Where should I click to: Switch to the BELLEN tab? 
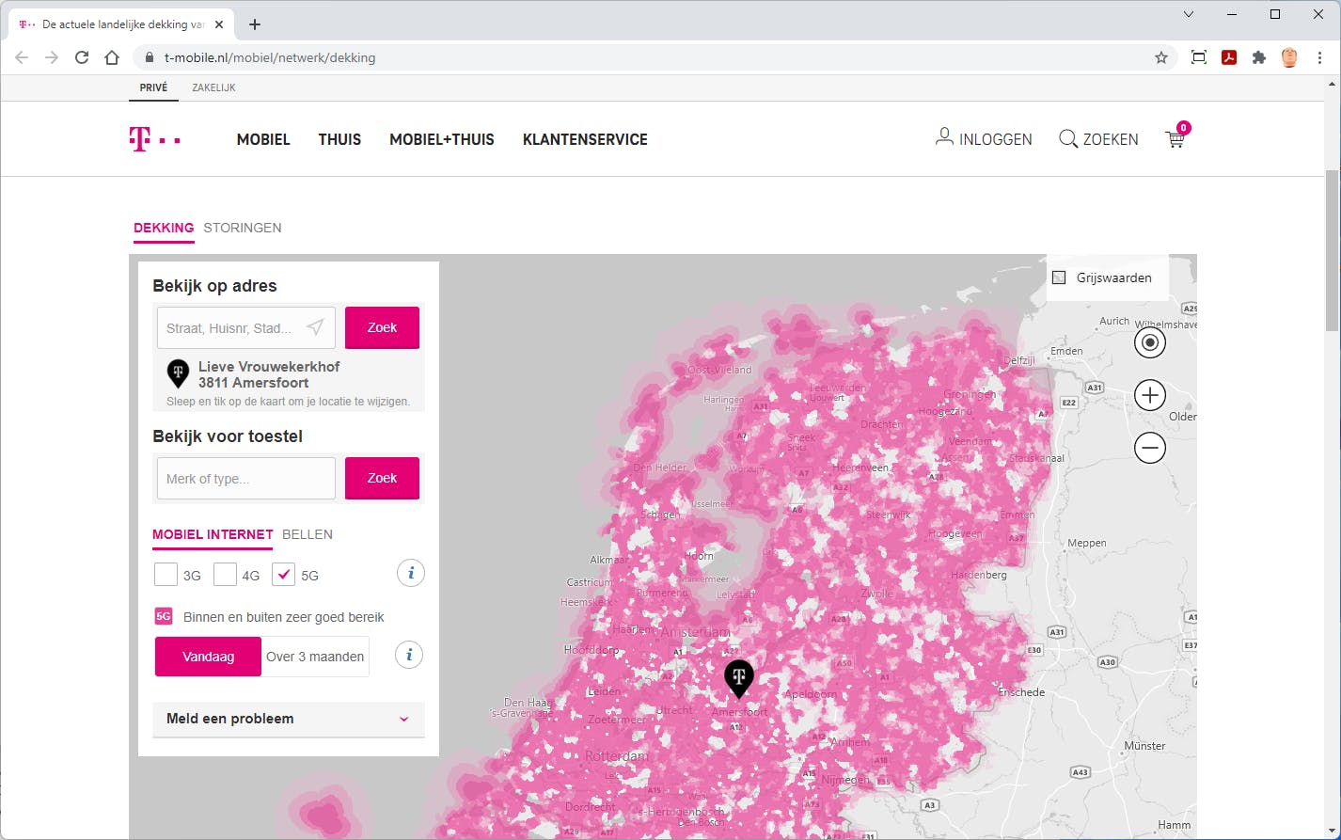308,534
